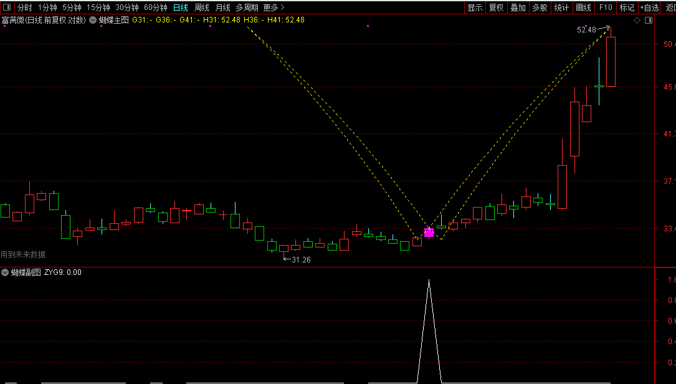Screen dimensions: 676x384
Task: Click the magenta signal square marker
Action: coord(429,233)
